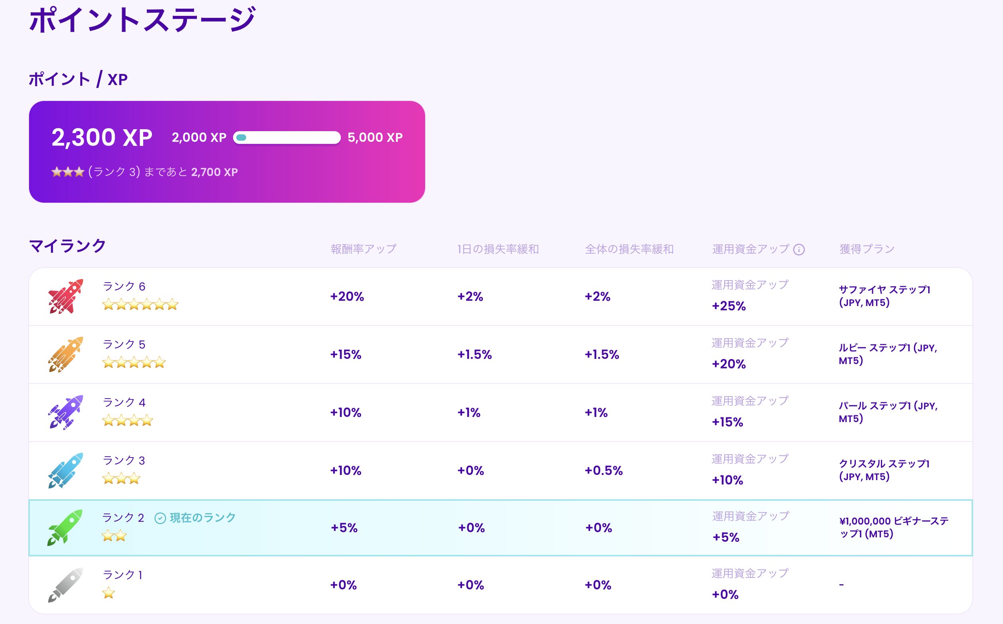Click the red Rank 6 rocket icon

pos(66,296)
